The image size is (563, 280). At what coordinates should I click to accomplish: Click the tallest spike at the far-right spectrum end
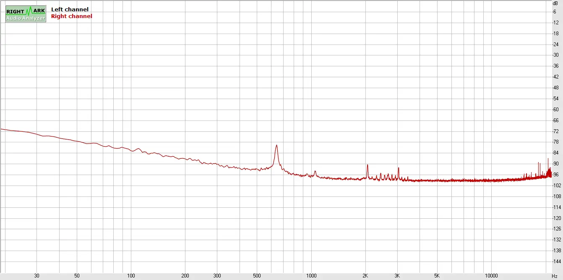pos(548,159)
